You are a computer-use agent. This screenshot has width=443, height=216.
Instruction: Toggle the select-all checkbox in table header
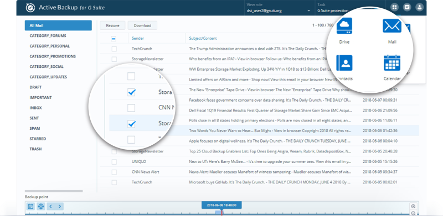[x=114, y=39]
